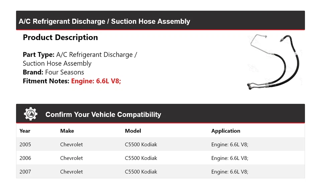Viewport: 321px width, 189px height.
Task: Click Chevrolet in the 2007 row
Action: (71, 172)
